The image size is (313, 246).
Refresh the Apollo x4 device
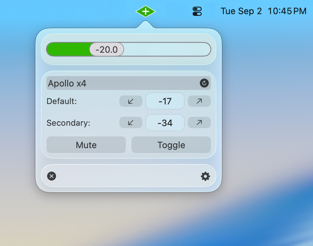(204, 83)
